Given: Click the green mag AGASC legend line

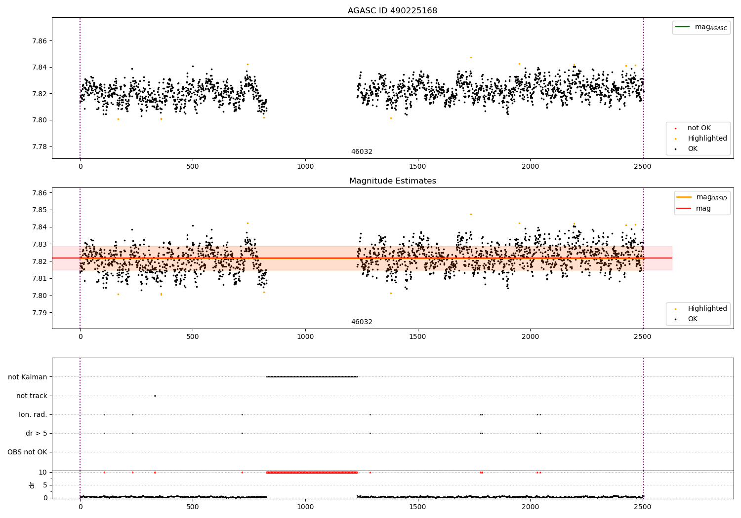Looking at the screenshot, I should pos(682,27).
